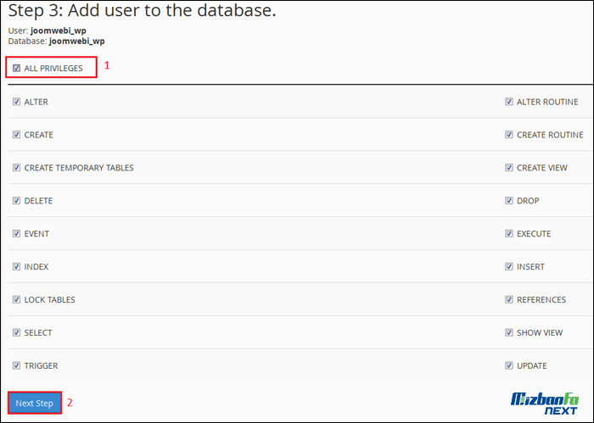Uncheck the DROP privilege
The width and height of the screenshot is (594, 423).
(509, 201)
